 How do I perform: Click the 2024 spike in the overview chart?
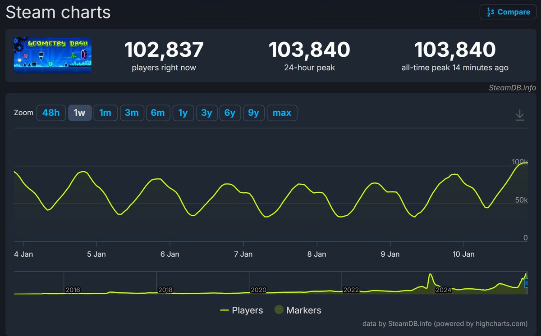tap(430, 275)
